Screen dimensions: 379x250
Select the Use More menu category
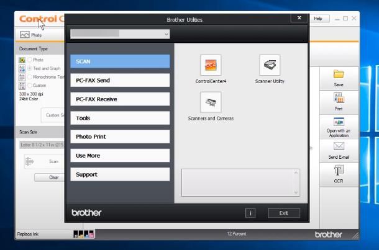coord(120,156)
